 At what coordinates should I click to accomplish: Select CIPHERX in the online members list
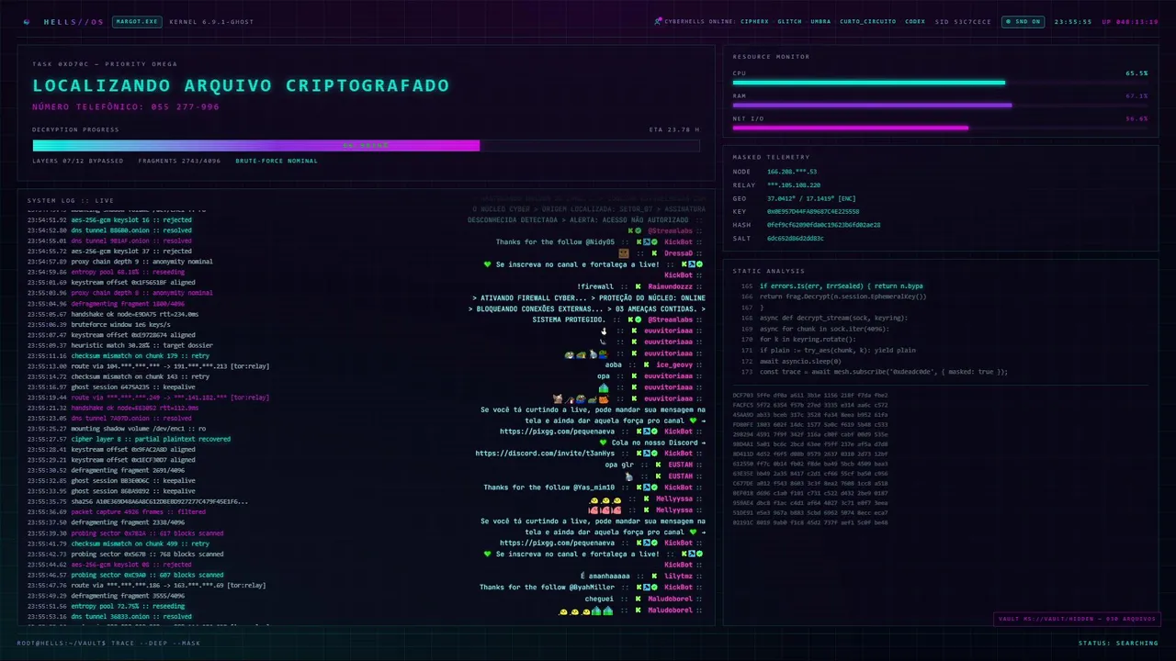tap(754, 21)
